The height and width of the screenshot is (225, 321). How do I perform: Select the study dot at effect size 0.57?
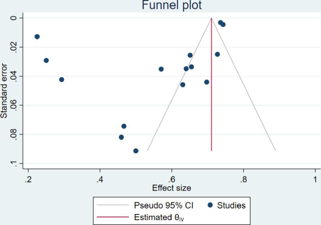(x=161, y=69)
